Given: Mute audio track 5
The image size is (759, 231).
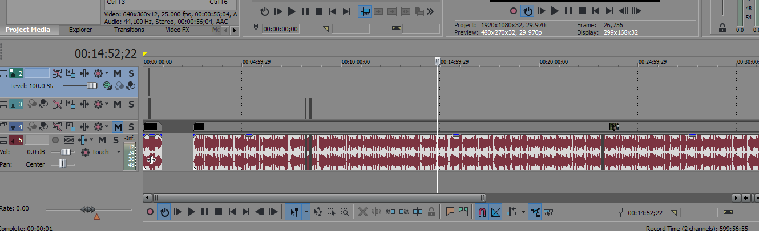Looking at the screenshot, I should click(x=102, y=140).
